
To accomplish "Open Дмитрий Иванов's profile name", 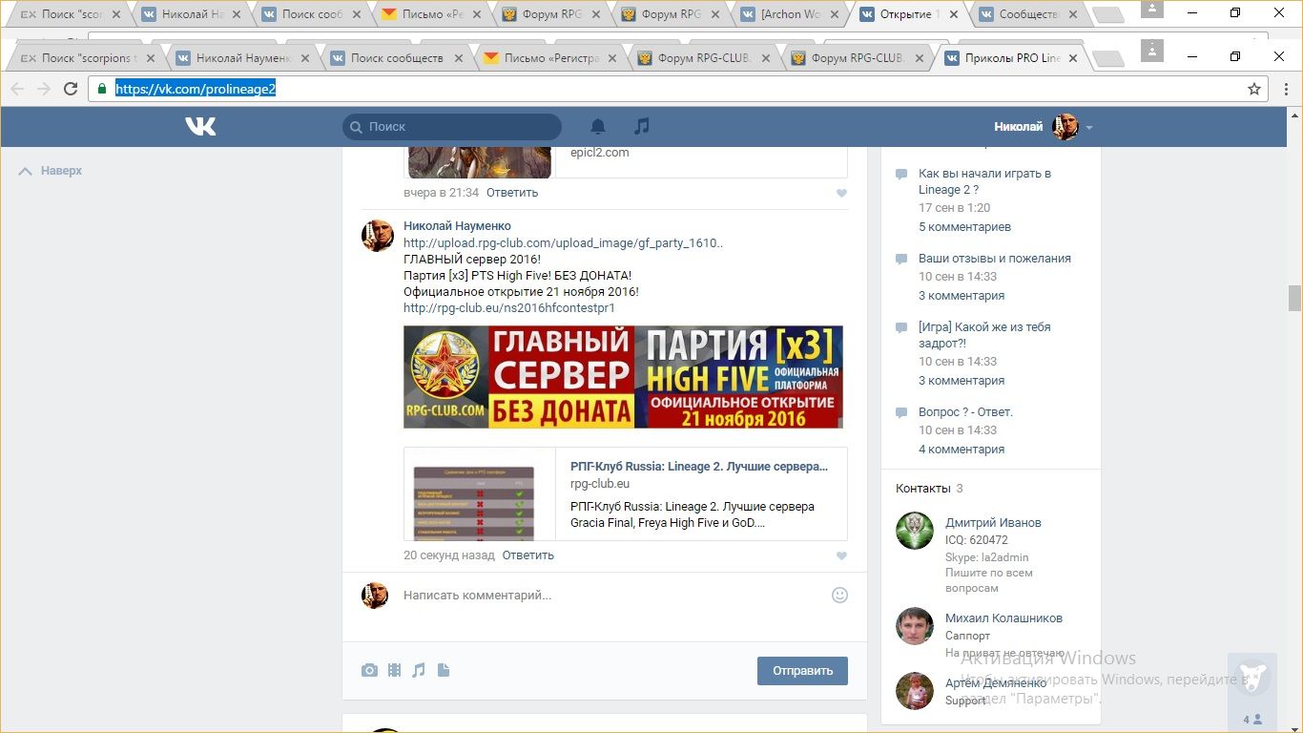I will pos(993,523).
